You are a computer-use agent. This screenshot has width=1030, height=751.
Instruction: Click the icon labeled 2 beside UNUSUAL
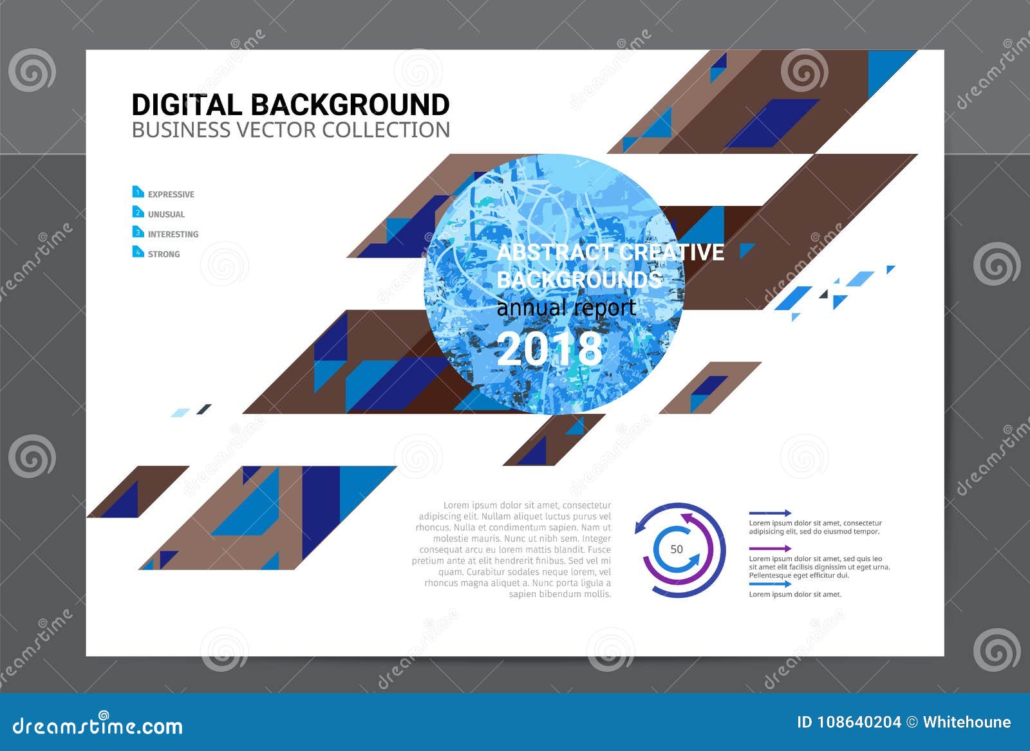click(137, 212)
